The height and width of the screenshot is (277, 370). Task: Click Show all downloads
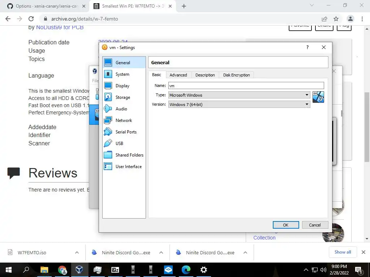343,252
